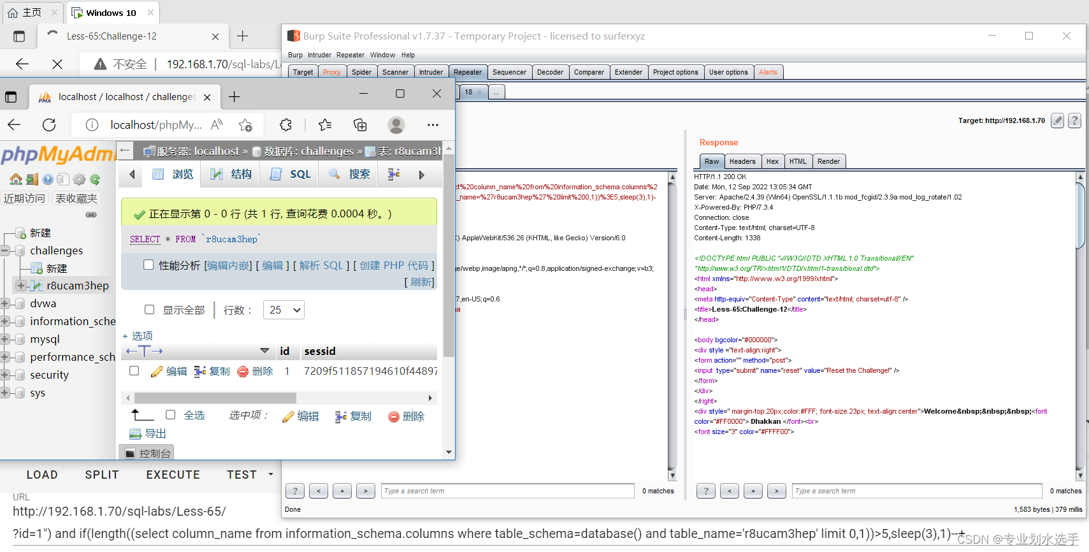Open the browse tab in phpMyAdmin
1089x552 pixels.
[173, 174]
